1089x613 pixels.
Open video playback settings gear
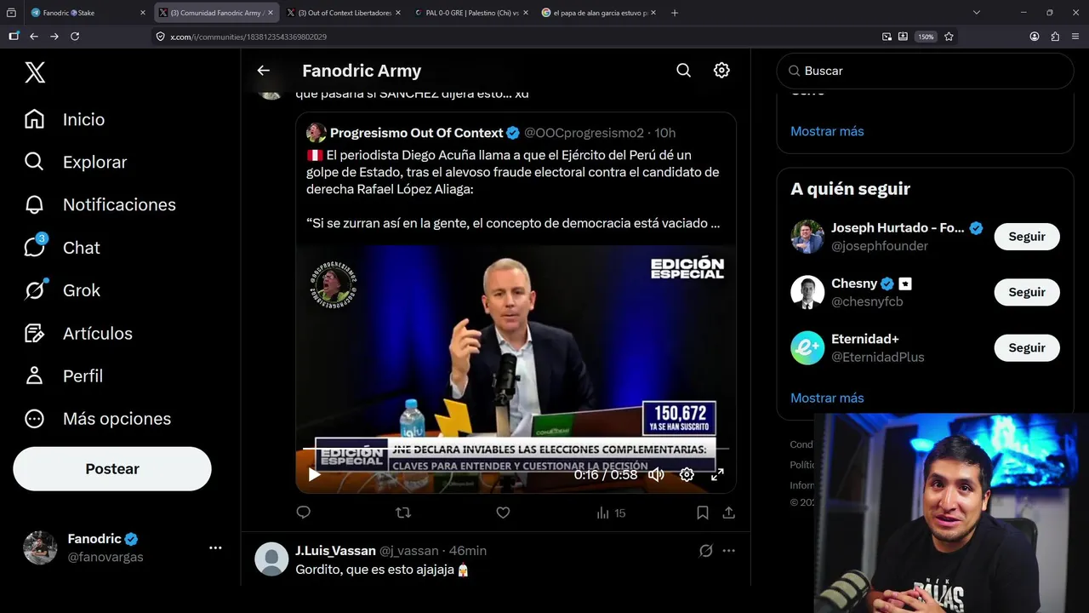tap(687, 474)
